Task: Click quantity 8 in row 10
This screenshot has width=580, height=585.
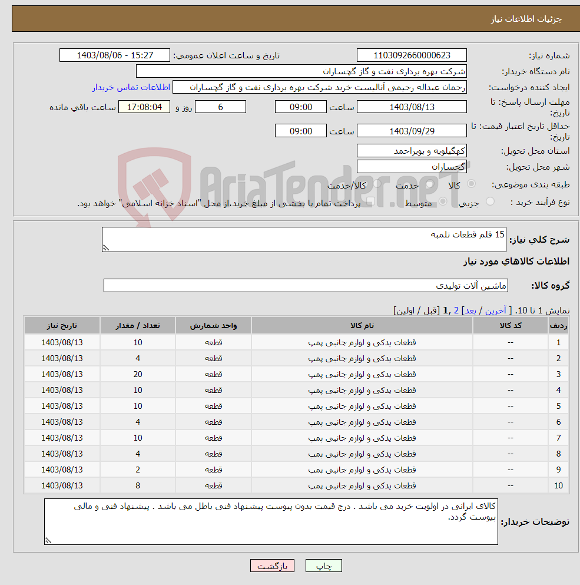Action: 138,485
